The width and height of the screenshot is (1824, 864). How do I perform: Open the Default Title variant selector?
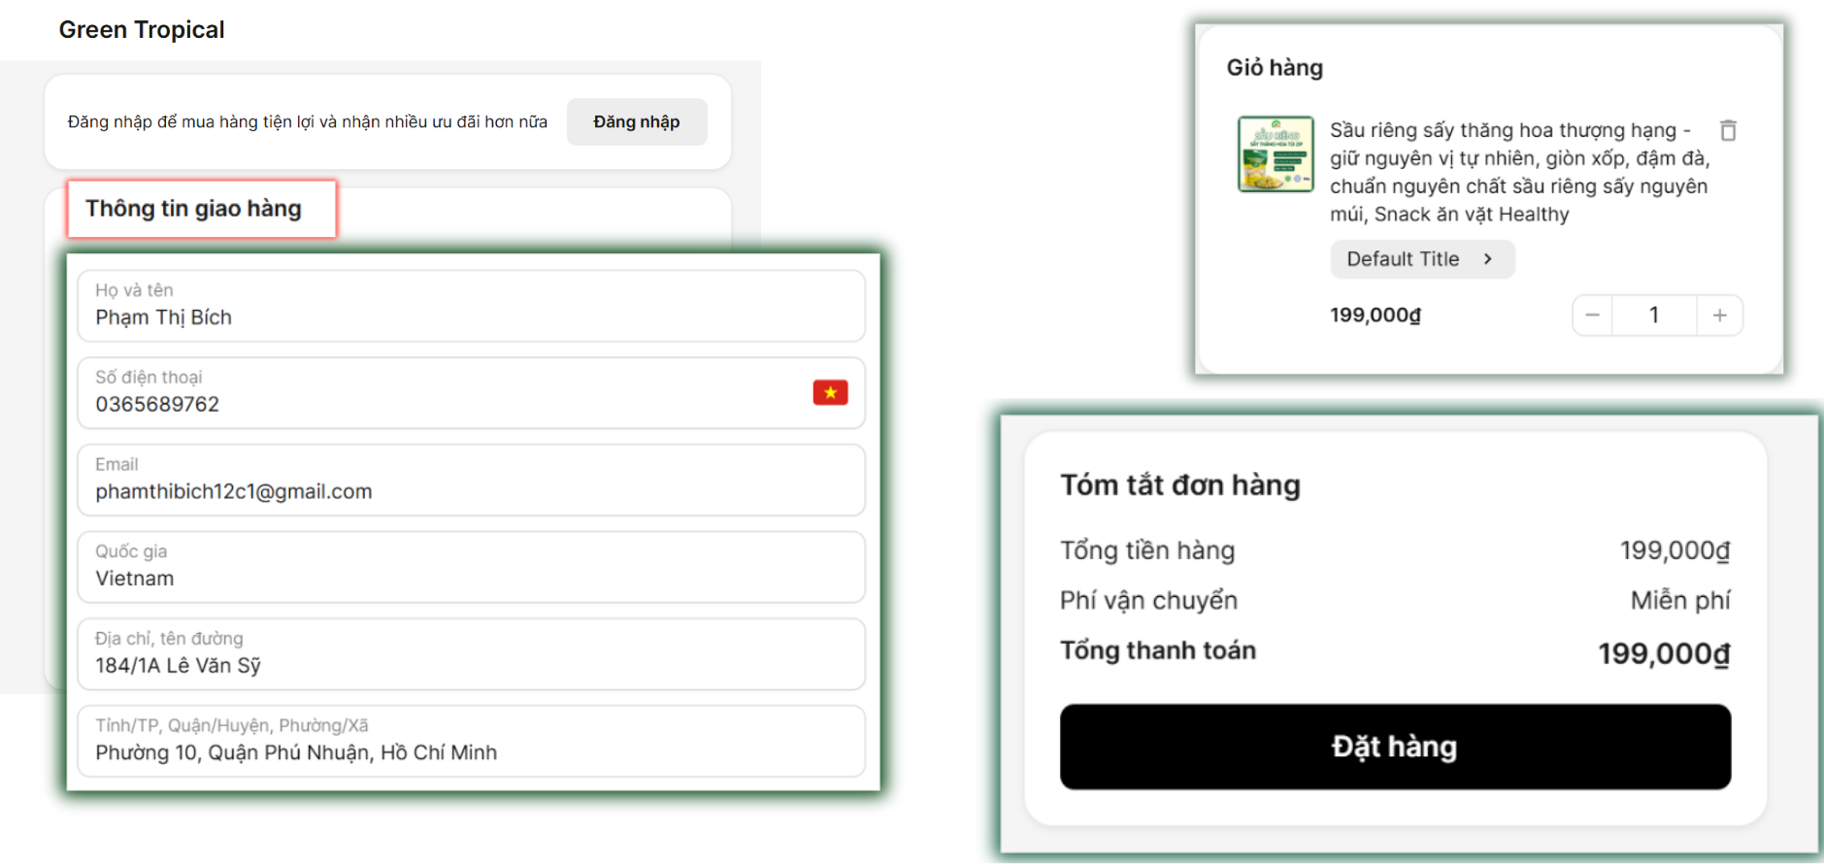tap(1421, 259)
